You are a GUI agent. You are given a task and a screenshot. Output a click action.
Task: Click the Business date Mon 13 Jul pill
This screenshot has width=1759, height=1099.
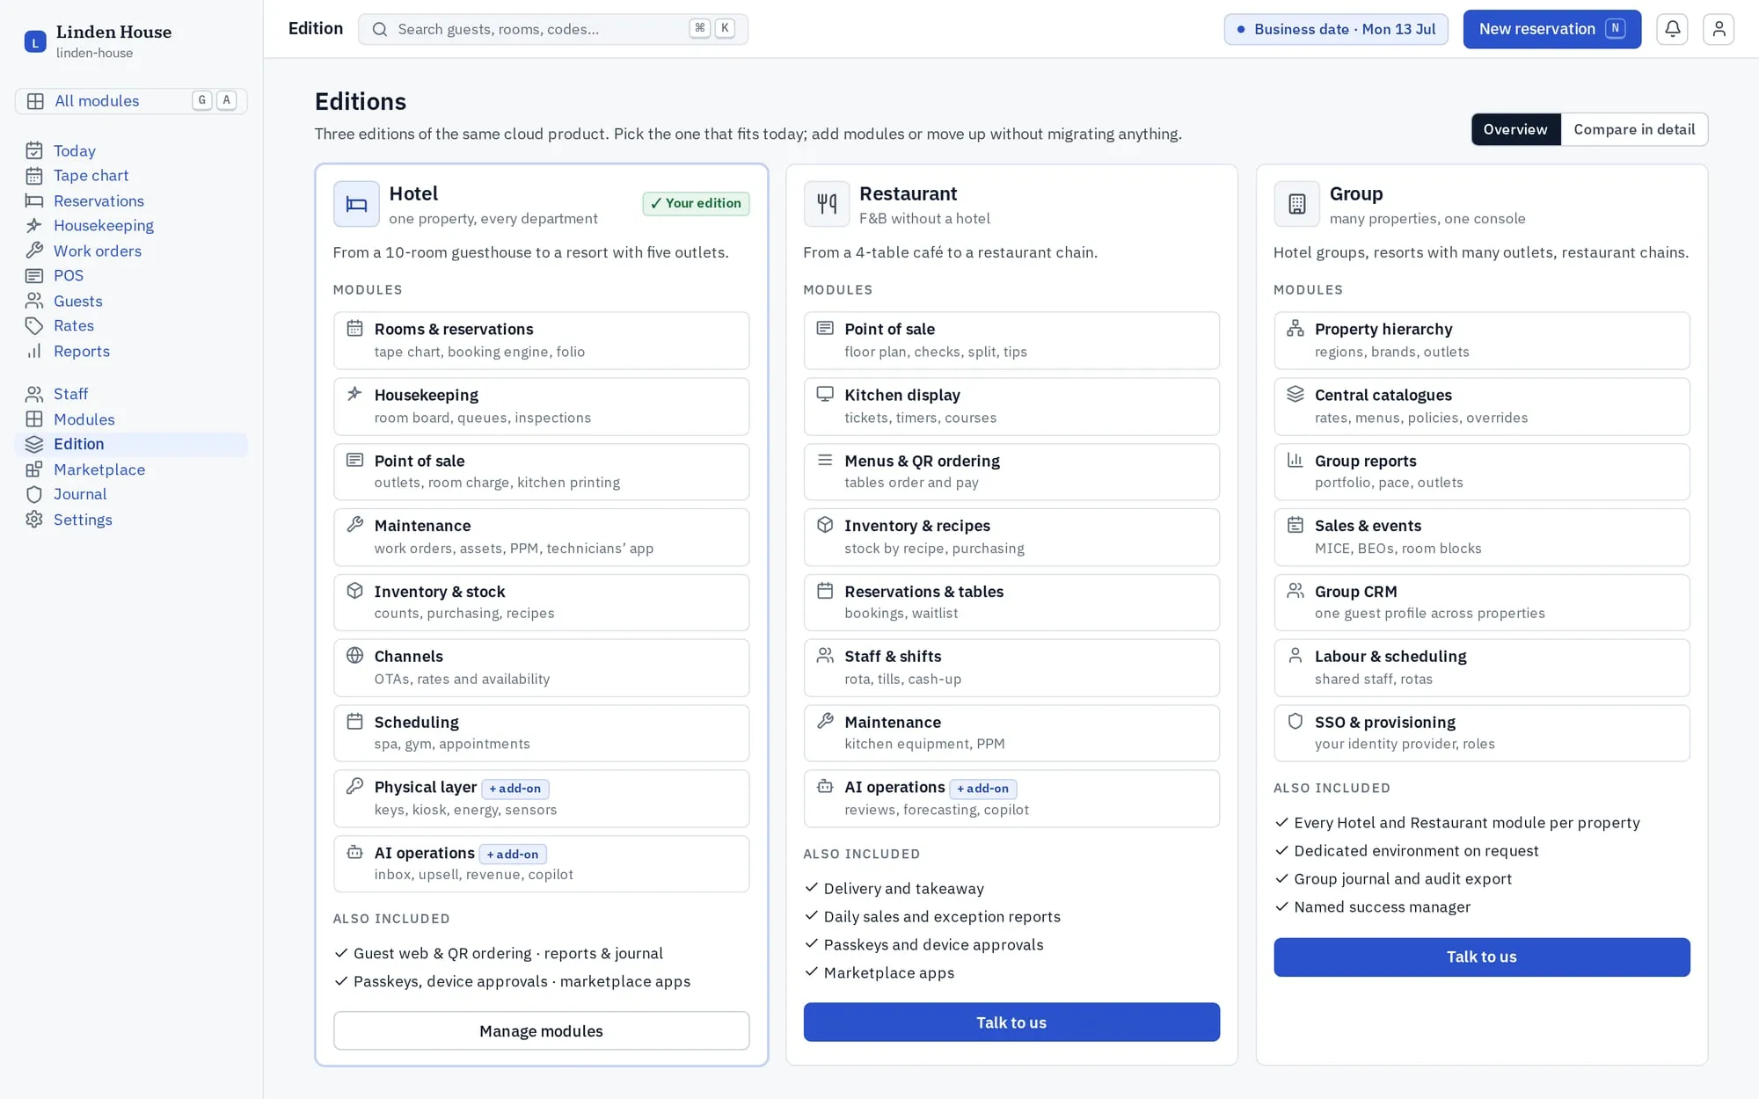pyautogui.click(x=1336, y=29)
